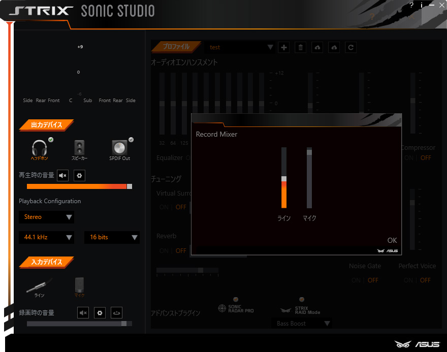This screenshot has width=447, height=352.
Task: Open the info icon in title bar
Action: click(x=421, y=5)
